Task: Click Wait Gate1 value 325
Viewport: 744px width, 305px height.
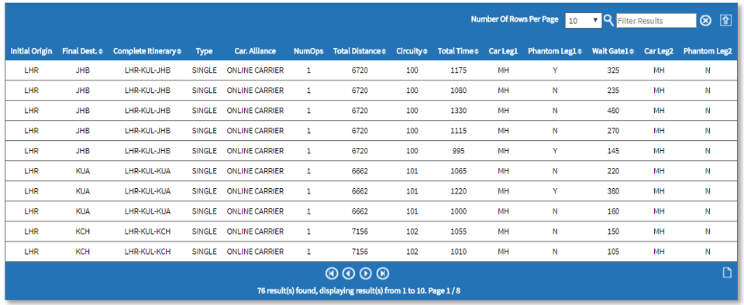Action: (613, 70)
